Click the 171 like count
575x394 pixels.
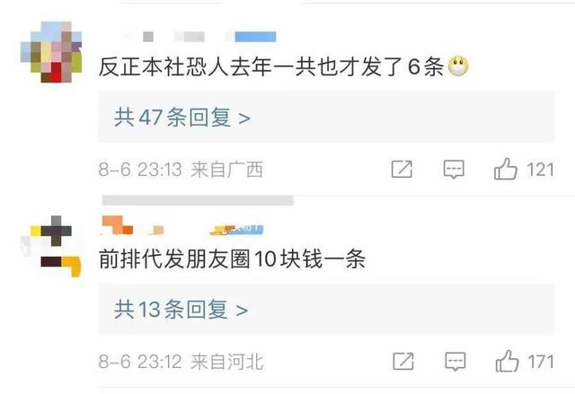[541, 362]
